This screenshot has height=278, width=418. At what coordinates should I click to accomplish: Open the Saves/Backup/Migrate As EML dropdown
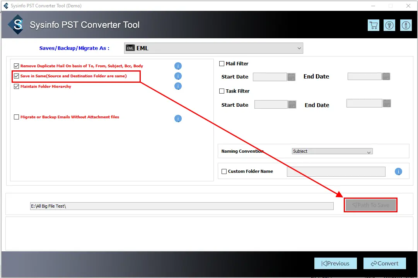(x=213, y=48)
